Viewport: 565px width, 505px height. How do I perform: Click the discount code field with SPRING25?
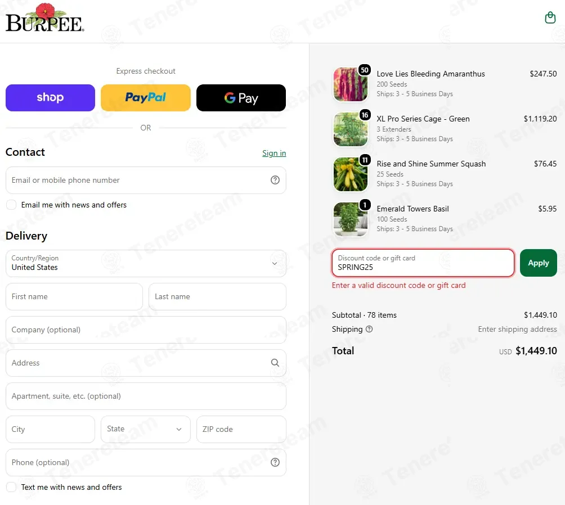423,263
